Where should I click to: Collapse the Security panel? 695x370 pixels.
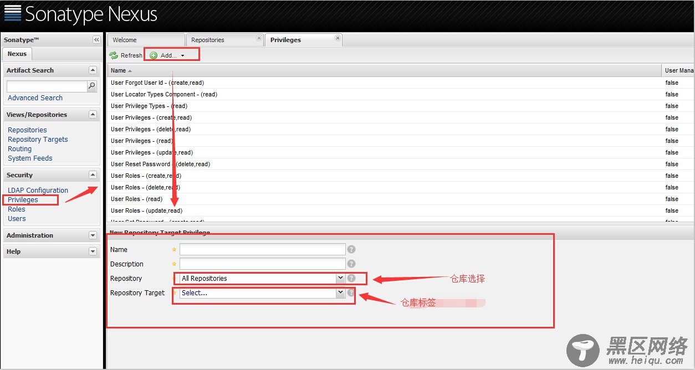[x=93, y=175]
